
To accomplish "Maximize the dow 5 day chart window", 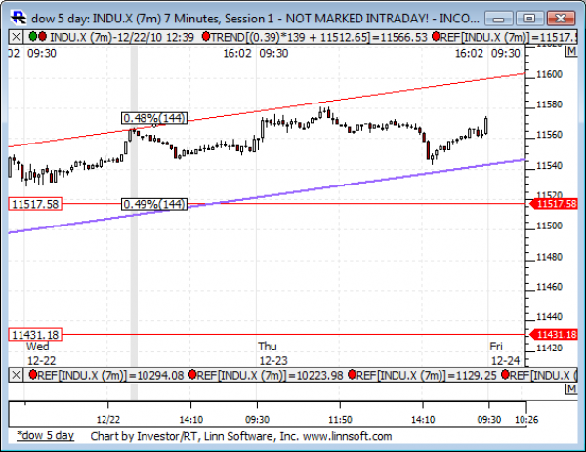I will click(x=529, y=18).
